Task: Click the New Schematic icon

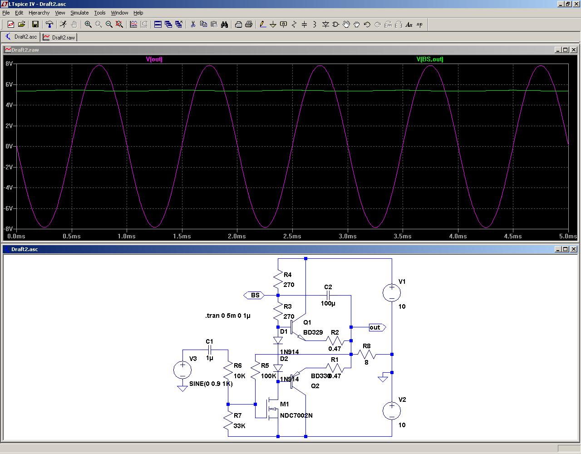Action: (x=11, y=25)
